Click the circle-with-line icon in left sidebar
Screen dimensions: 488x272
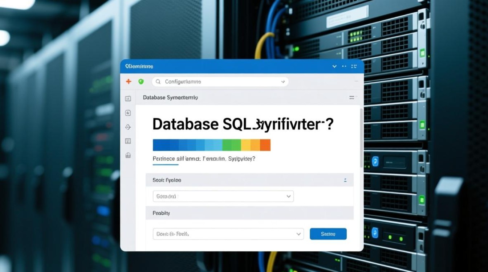[128, 127]
